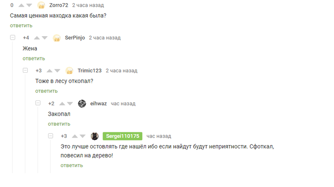334x187 pixels.
Task: Open Sergei110175's avatar picture
Action: pyautogui.click(x=94, y=136)
